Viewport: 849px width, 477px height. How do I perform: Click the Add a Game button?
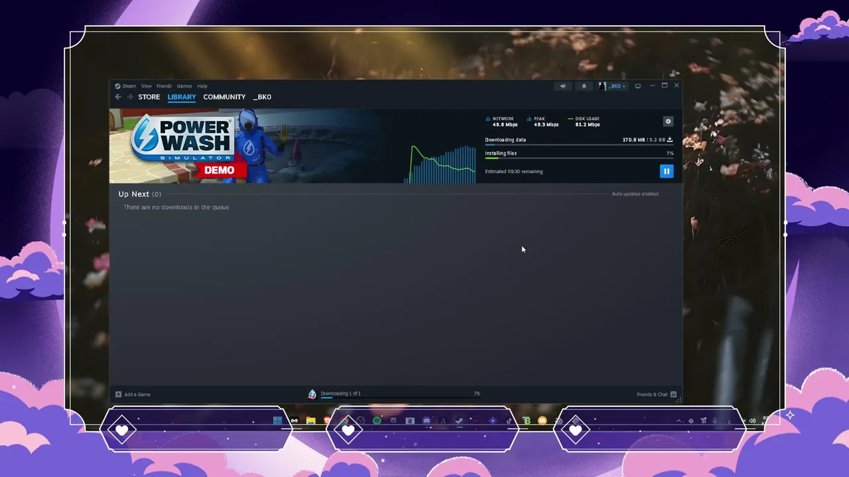pyautogui.click(x=133, y=394)
